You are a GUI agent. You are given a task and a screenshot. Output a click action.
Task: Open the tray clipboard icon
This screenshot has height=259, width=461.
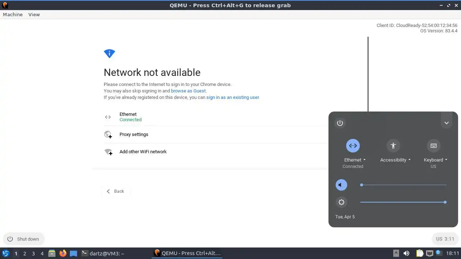[x=420, y=253]
